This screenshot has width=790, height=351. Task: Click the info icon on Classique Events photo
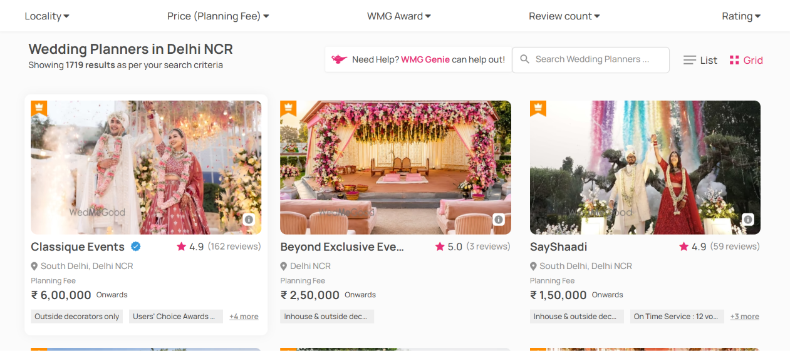[x=249, y=220]
